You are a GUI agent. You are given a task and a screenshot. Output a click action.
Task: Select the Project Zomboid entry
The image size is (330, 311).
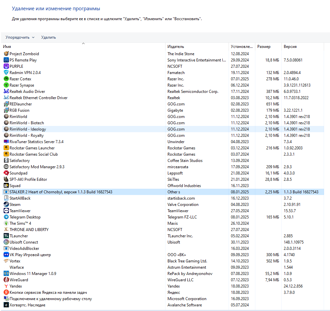[x=24, y=54]
